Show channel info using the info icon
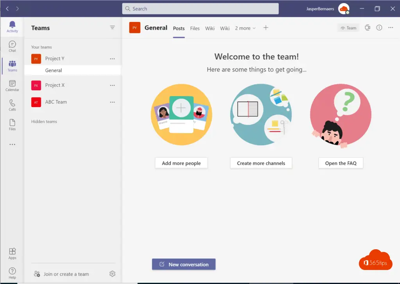The height and width of the screenshot is (284, 400). click(379, 28)
